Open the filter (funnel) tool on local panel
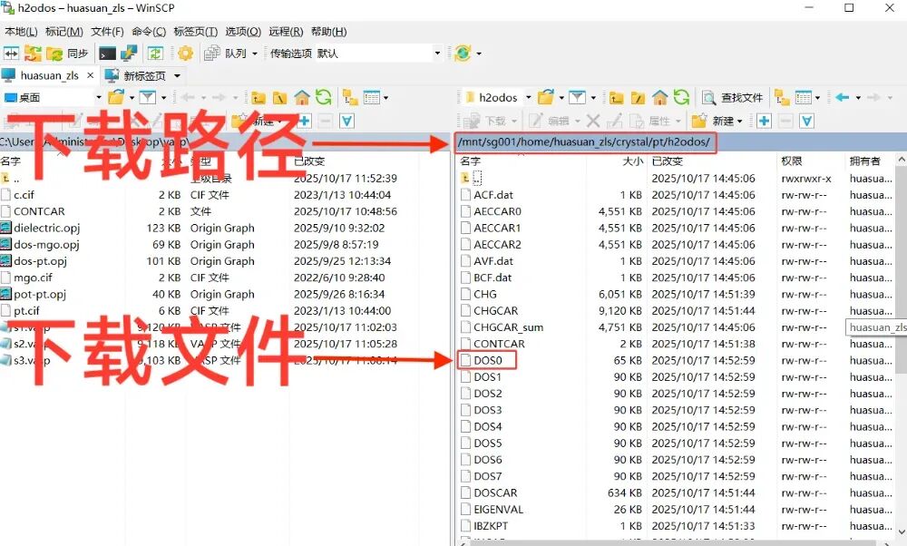The width and height of the screenshot is (907, 546). [x=149, y=97]
